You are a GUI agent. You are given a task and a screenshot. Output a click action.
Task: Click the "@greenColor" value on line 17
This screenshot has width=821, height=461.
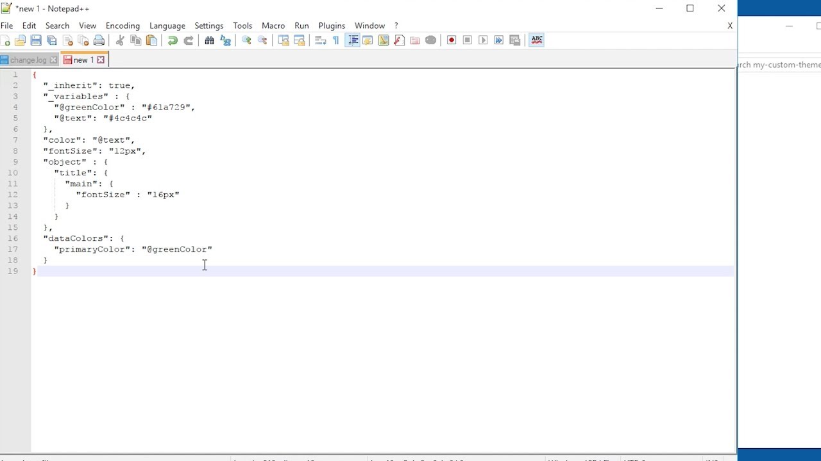point(177,249)
